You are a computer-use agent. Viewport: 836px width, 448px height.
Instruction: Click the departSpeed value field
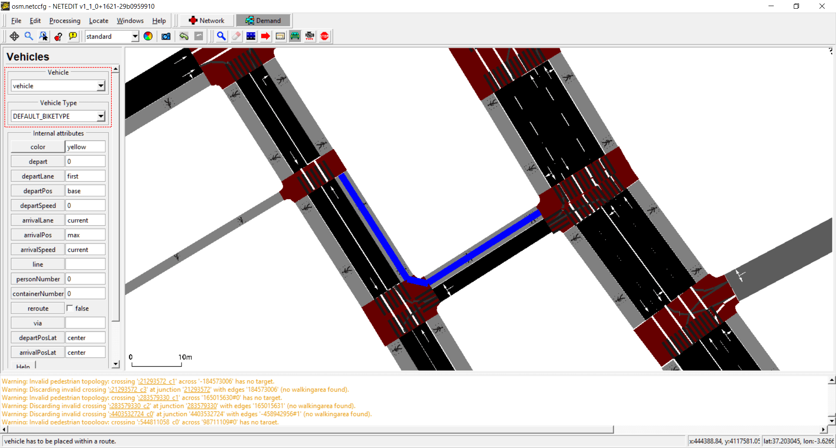[85, 206]
